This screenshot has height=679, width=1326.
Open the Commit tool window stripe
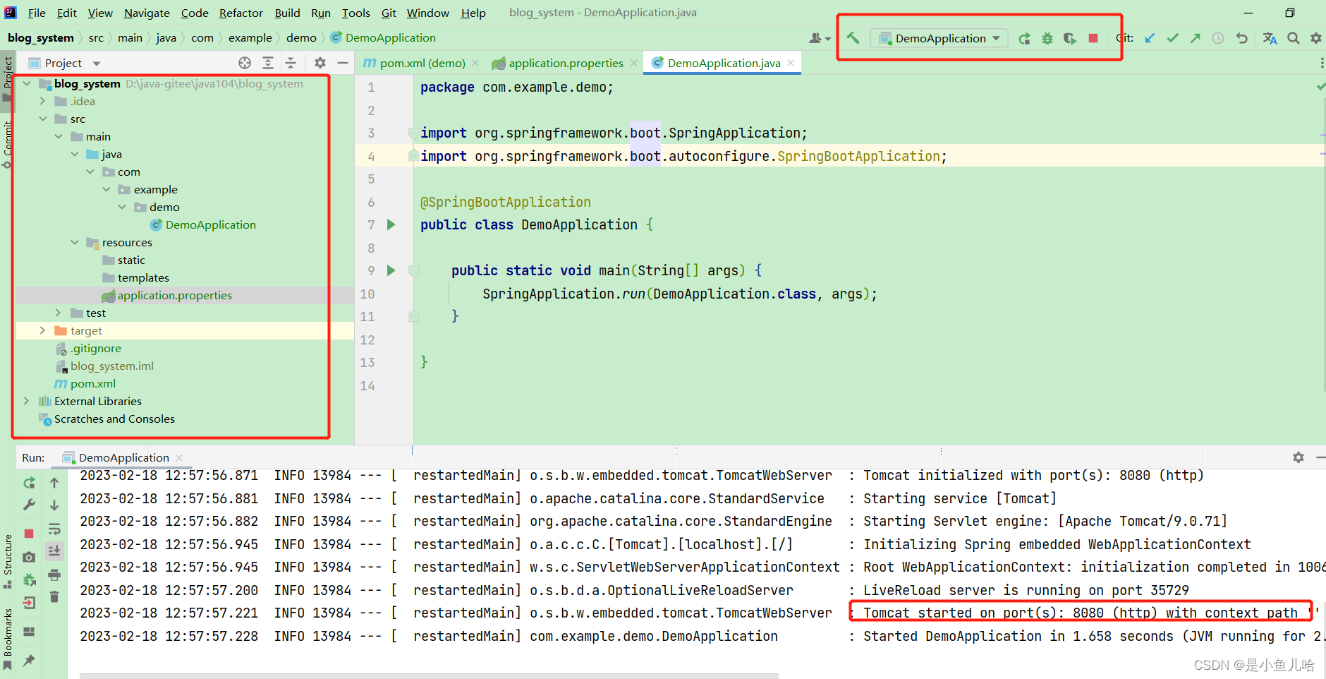coord(7,144)
